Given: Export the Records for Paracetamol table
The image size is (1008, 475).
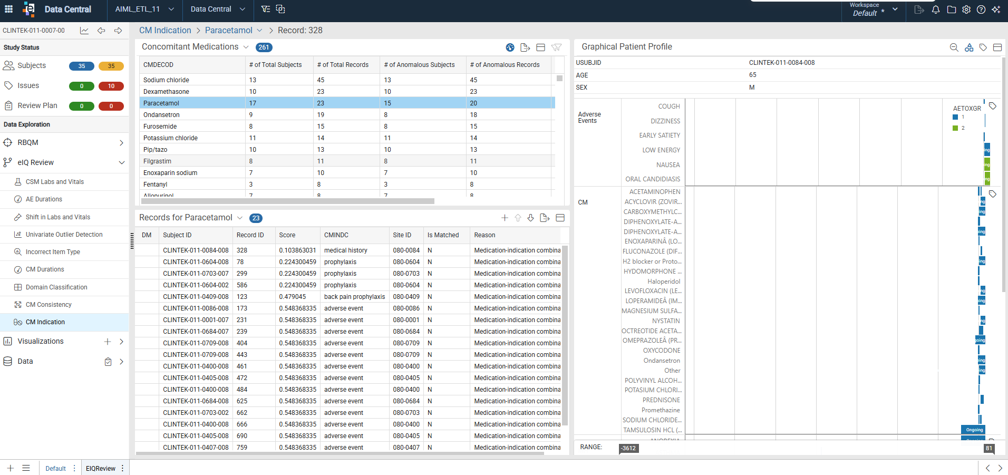Looking at the screenshot, I should coord(545,218).
